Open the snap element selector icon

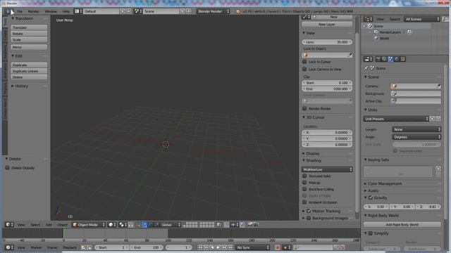[x=234, y=225]
